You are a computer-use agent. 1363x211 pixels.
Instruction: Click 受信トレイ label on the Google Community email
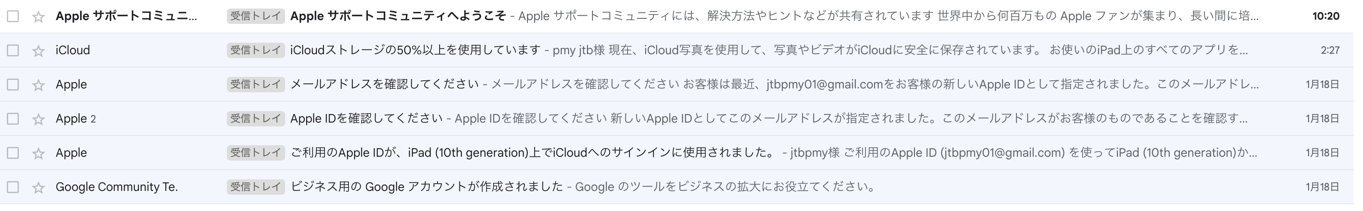(256, 187)
